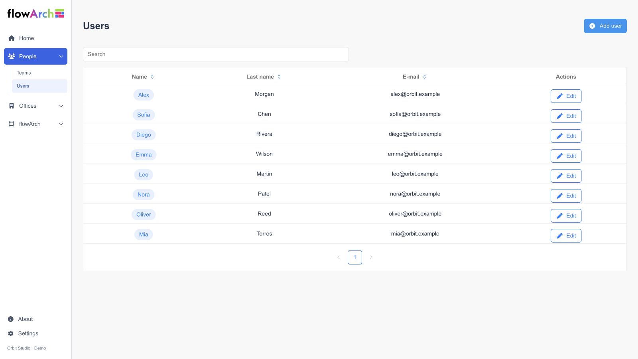
Task: Open the Settings menu item
Action: (x=35, y=333)
